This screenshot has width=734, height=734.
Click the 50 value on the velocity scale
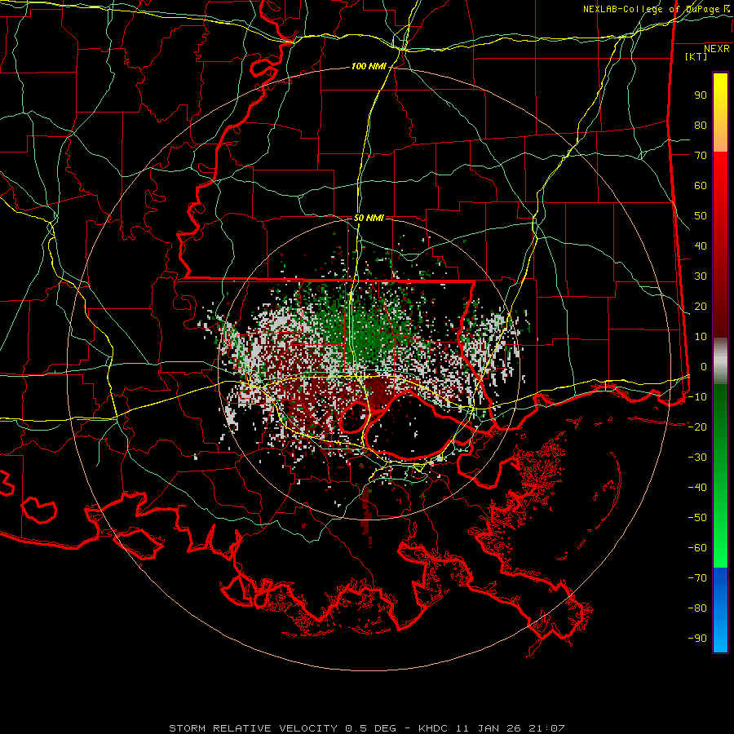[x=701, y=216]
